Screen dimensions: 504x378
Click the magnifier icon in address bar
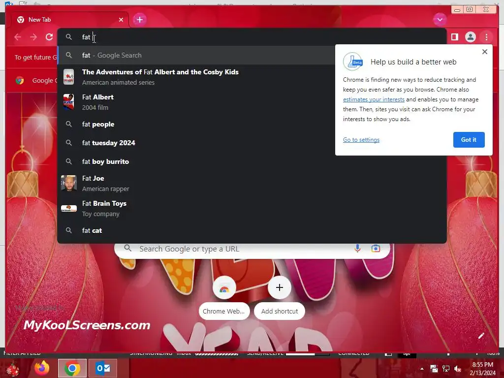pyautogui.click(x=69, y=37)
